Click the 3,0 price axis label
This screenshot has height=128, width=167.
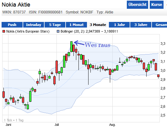click(x=163, y=70)
